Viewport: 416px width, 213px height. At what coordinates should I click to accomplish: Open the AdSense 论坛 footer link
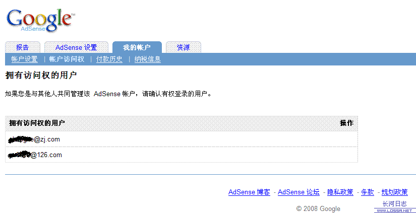[299, 192]
